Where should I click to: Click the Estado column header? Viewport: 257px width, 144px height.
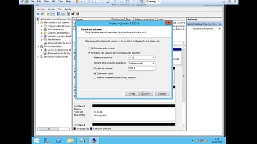click(x=170, y=19)
